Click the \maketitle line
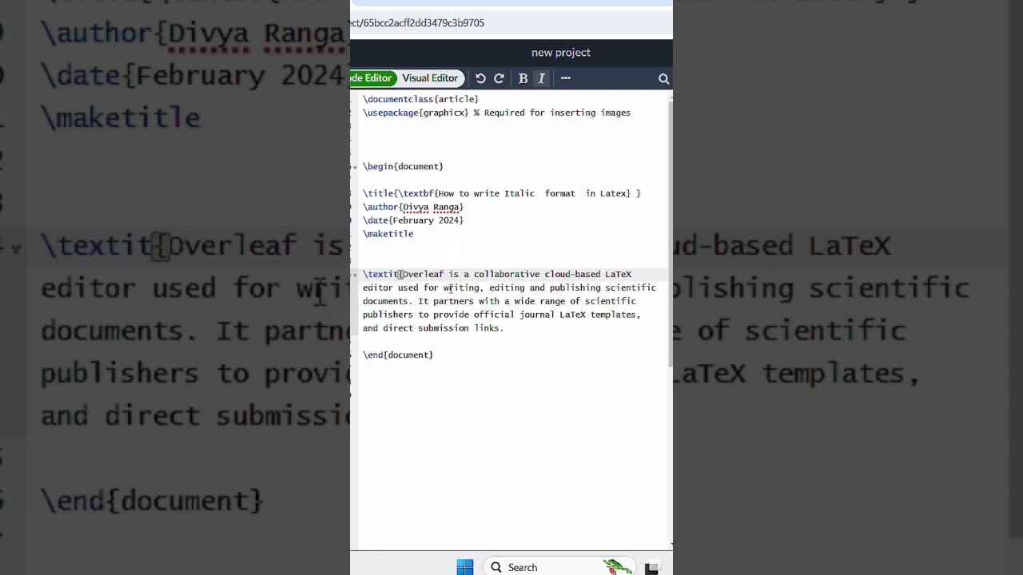Image resolution: width=1023 pixels, height=575 pixels. pos(388,234)
